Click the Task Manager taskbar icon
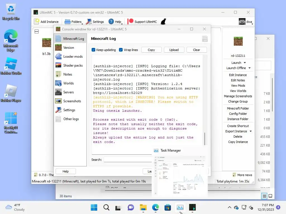This screenshot has height=214, width=286. click(x=180, y=207)
